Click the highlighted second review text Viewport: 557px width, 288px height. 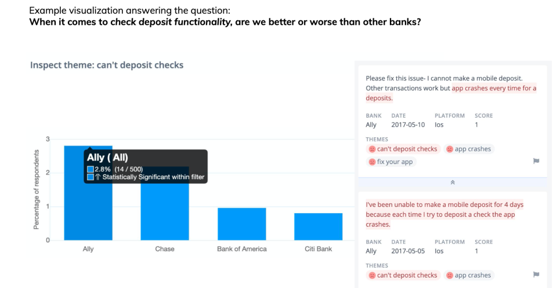(440, 214)
